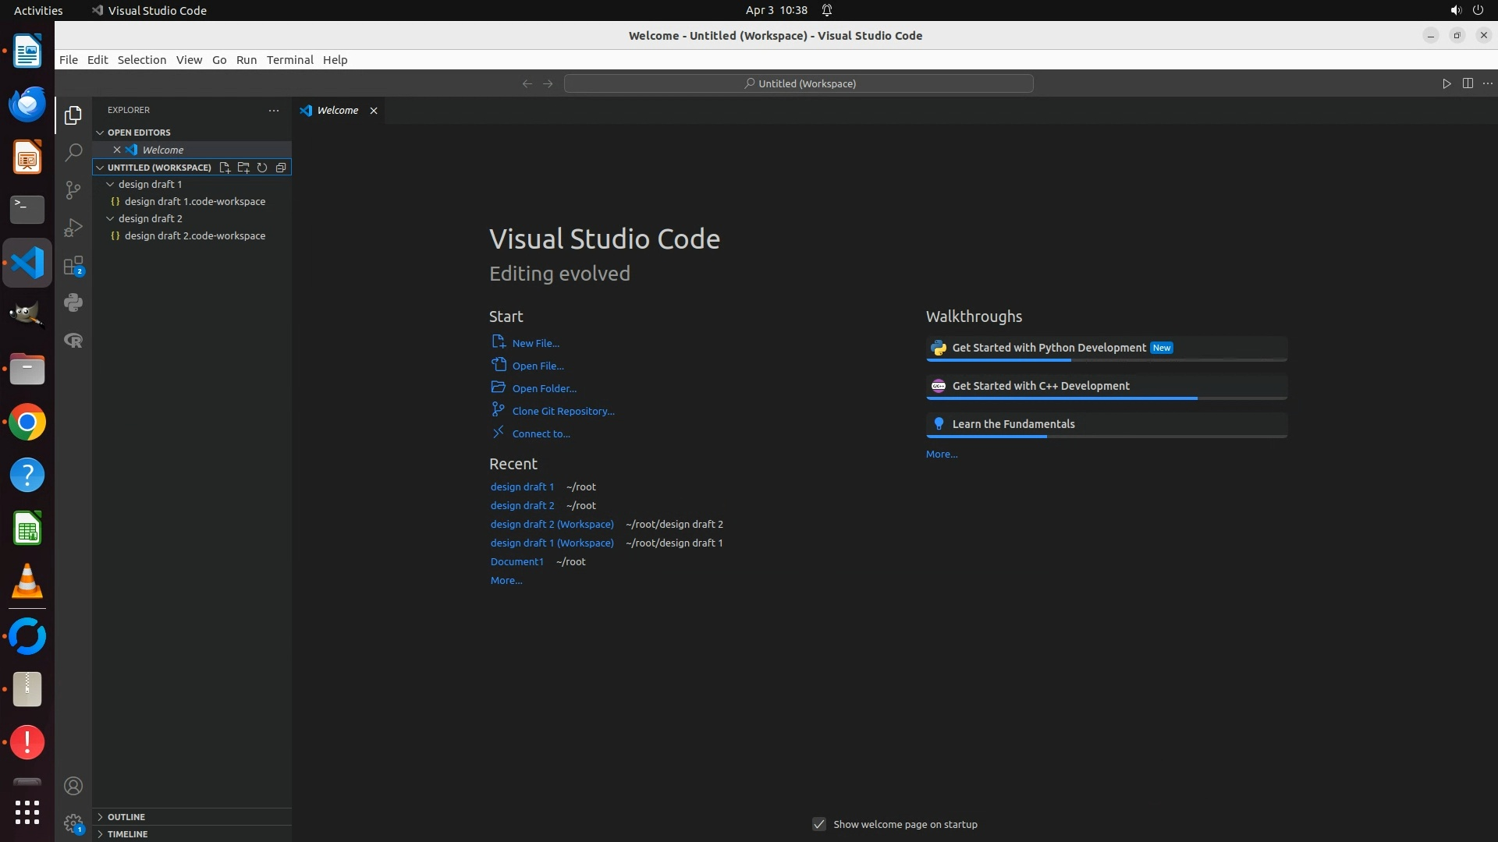Uncheck Show welcome page on startup
The height and width of the screenshot is (842, 1498).
[x=819, y=824]
